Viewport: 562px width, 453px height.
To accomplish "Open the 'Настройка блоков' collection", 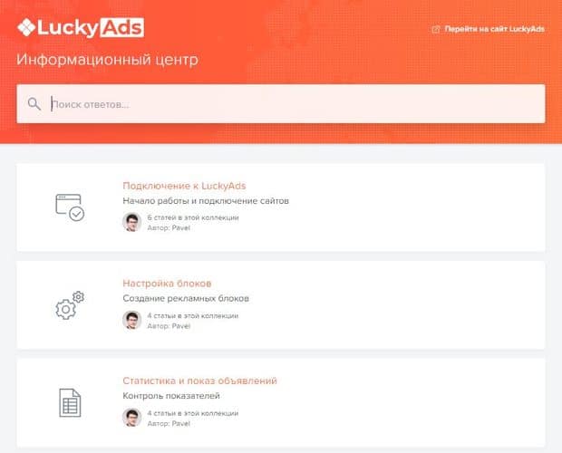I will click(167, 284).
